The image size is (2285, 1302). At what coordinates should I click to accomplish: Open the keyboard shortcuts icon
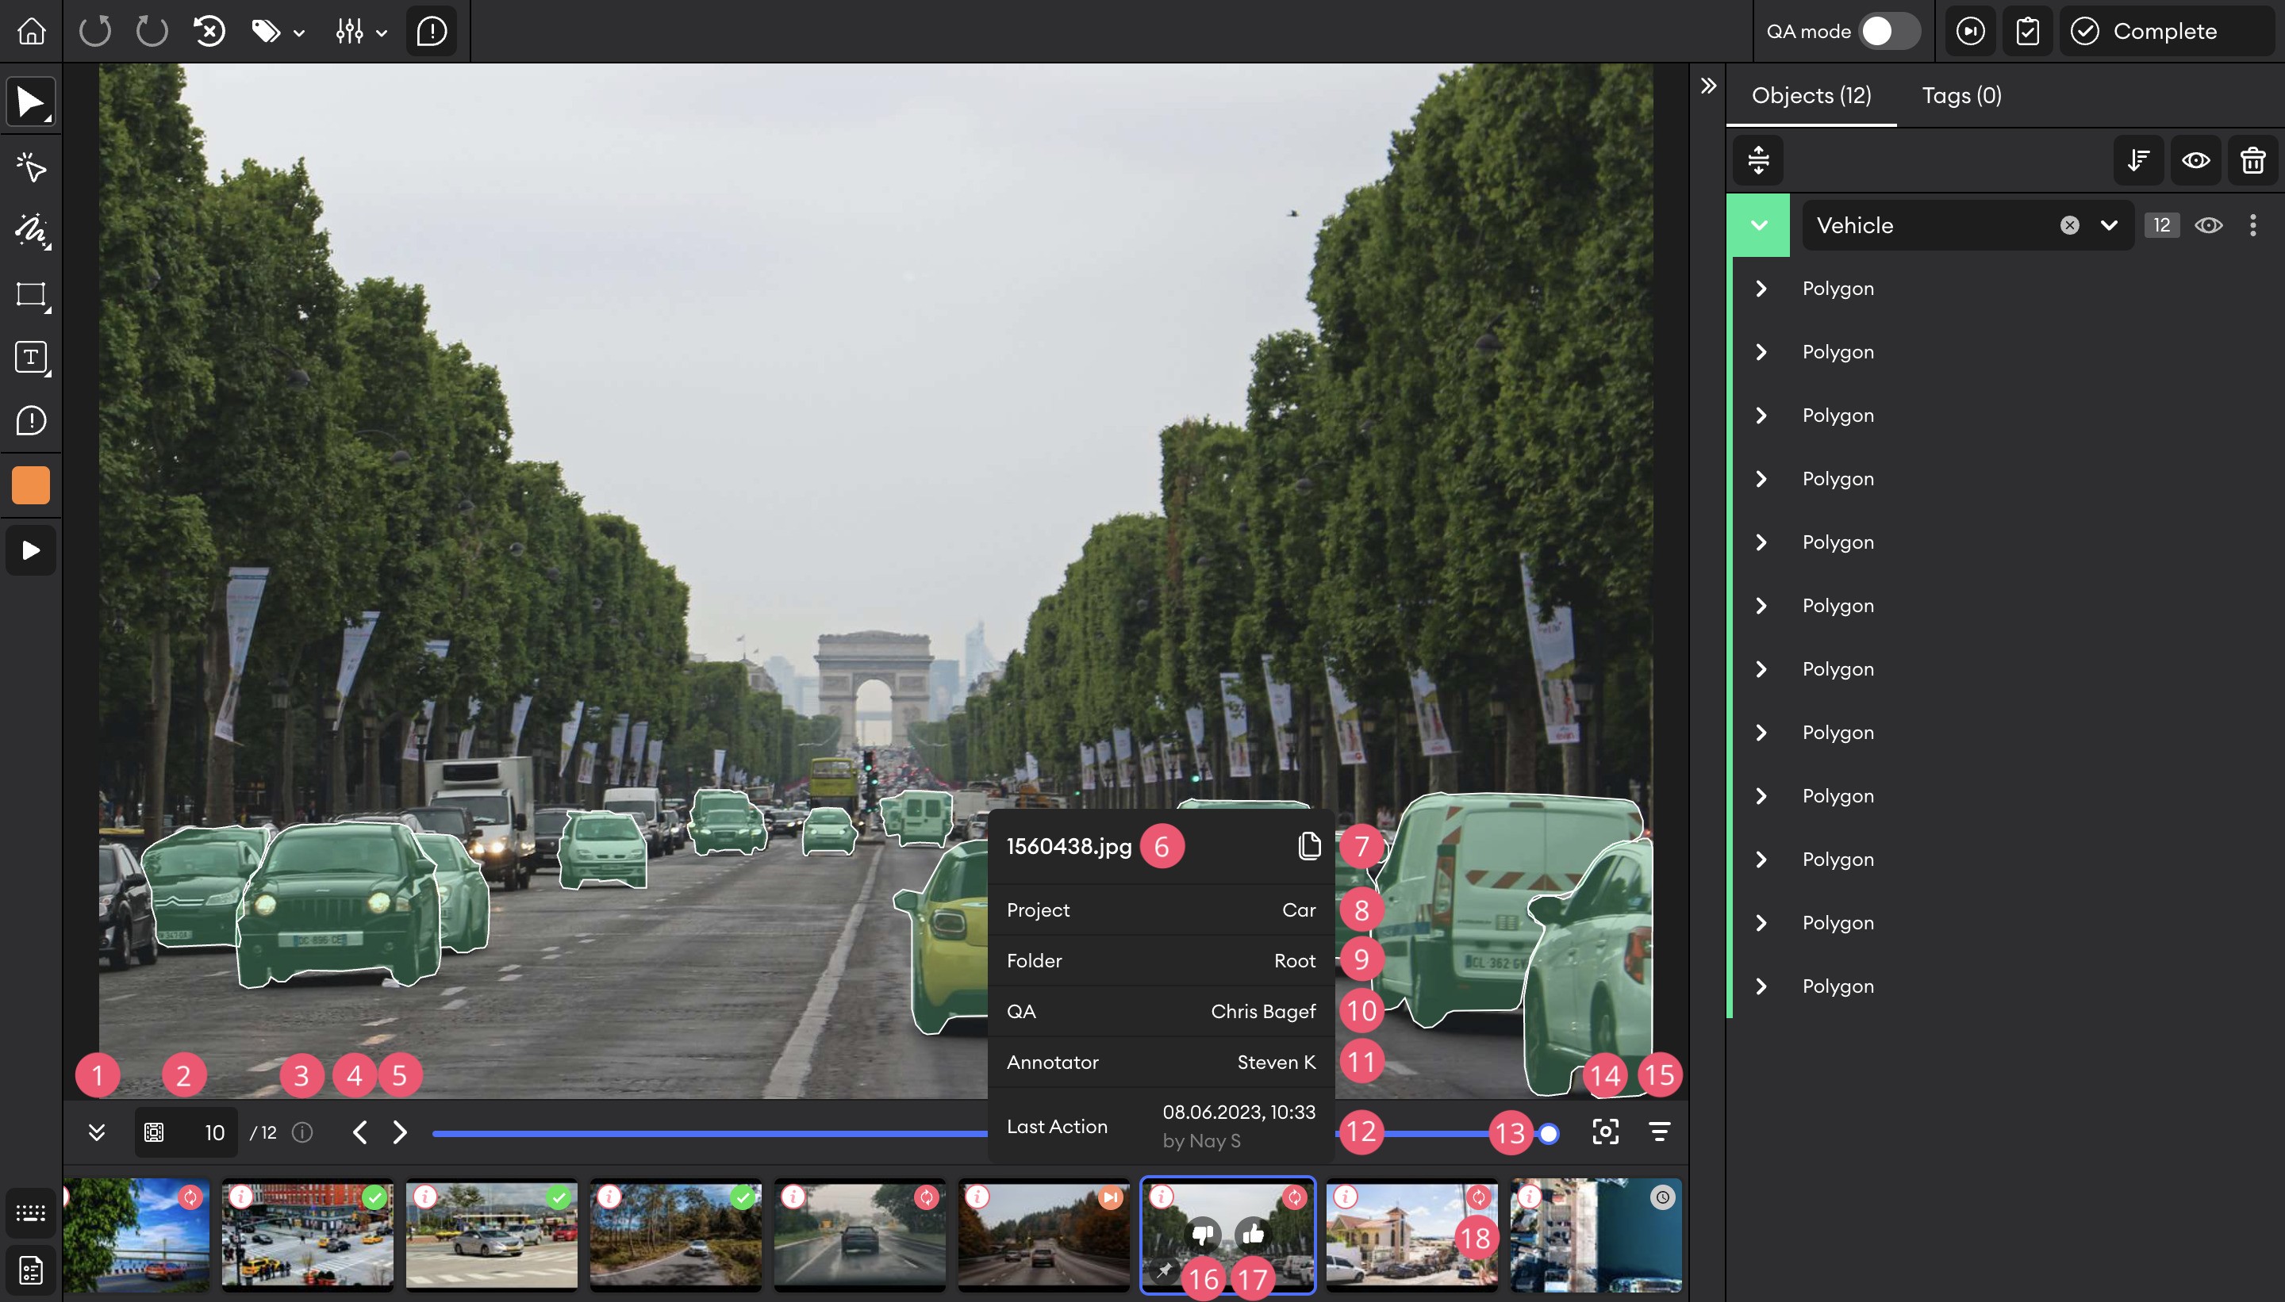[x=31, y=1212]
